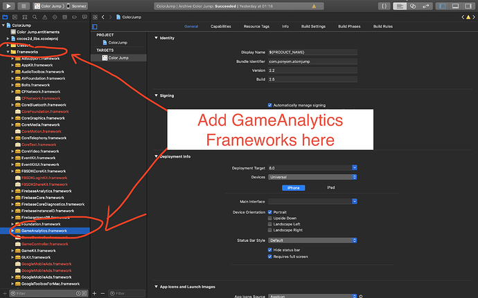Toggle Requires full screen checkbox
This screenshot has height=298, width=478.
coord(269,257)
